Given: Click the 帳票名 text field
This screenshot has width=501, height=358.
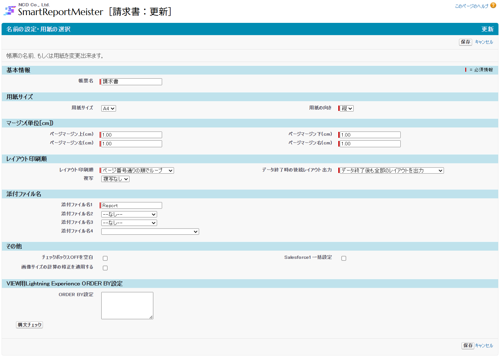Looking at the screenshot, I should tap(131, 82).
